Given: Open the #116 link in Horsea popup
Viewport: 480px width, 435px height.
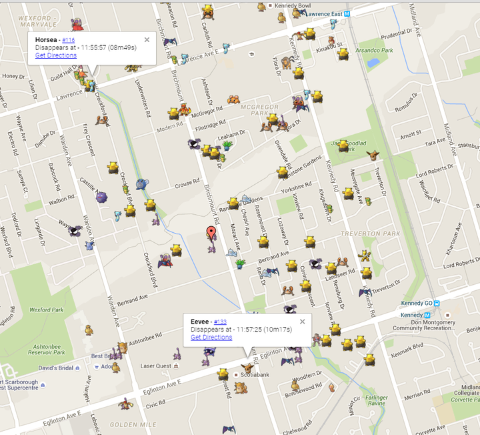Looking at the screenshot, I should pyautogui.click(x=68, y=40).
